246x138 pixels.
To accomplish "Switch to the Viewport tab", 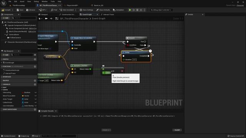I will [44, 15].
